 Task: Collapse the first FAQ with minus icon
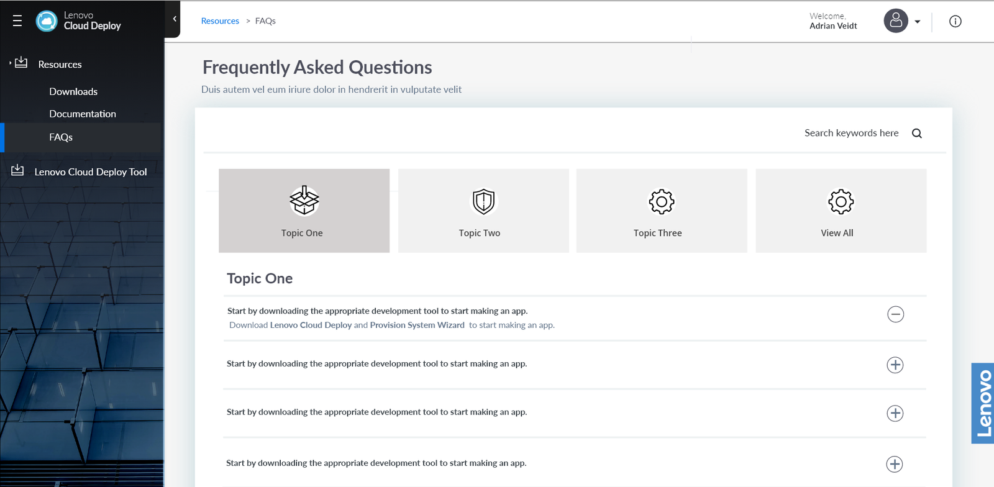pyautogui.click(x=895, y=314)
